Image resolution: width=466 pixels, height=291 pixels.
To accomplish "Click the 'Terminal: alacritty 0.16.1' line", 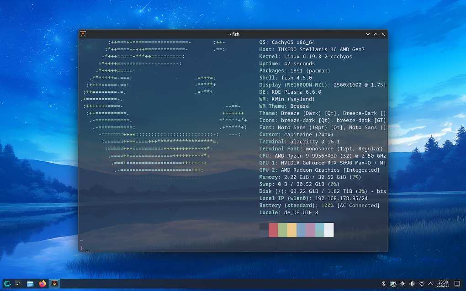I will point(299,142).
